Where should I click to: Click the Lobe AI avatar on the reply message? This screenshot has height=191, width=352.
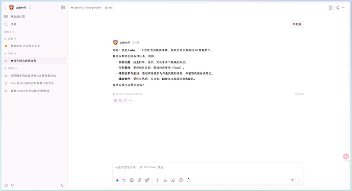(x=115, y=42)
